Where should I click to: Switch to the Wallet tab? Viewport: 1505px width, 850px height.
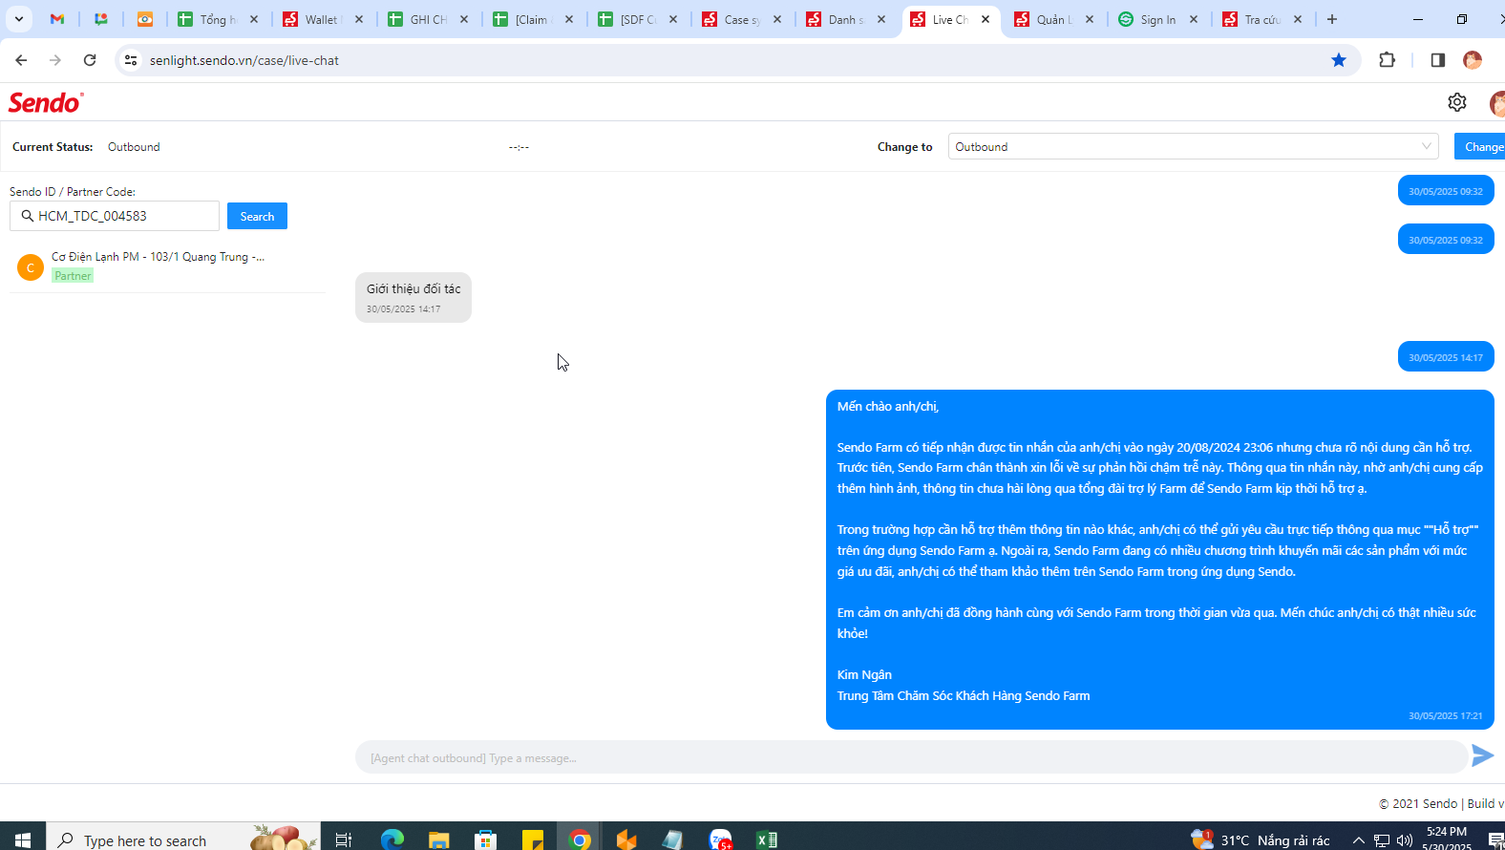[x=322, y=19]
